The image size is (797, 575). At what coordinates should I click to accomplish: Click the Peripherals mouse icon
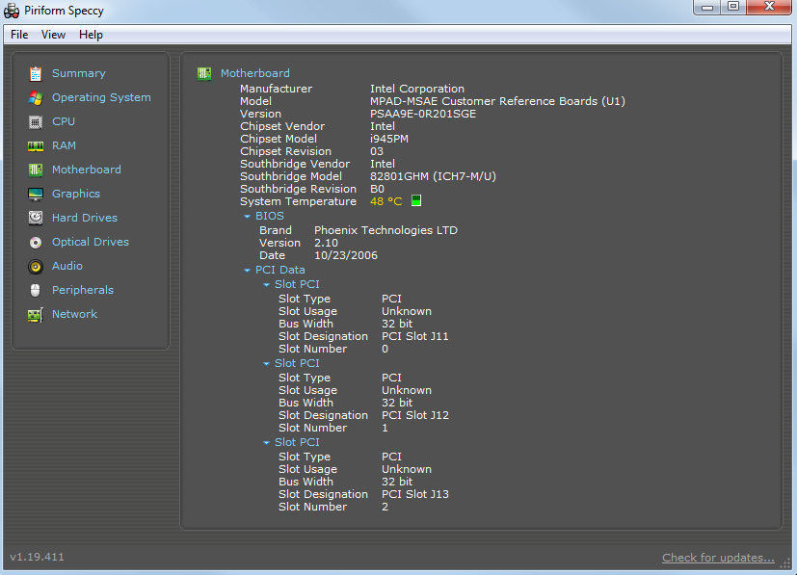tap(35, 290)
